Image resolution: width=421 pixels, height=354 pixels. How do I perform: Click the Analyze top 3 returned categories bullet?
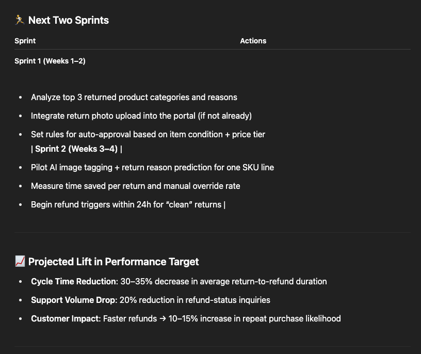[x=134, y=97]
